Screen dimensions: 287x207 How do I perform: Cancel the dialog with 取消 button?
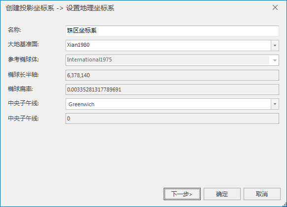point(262,194)
